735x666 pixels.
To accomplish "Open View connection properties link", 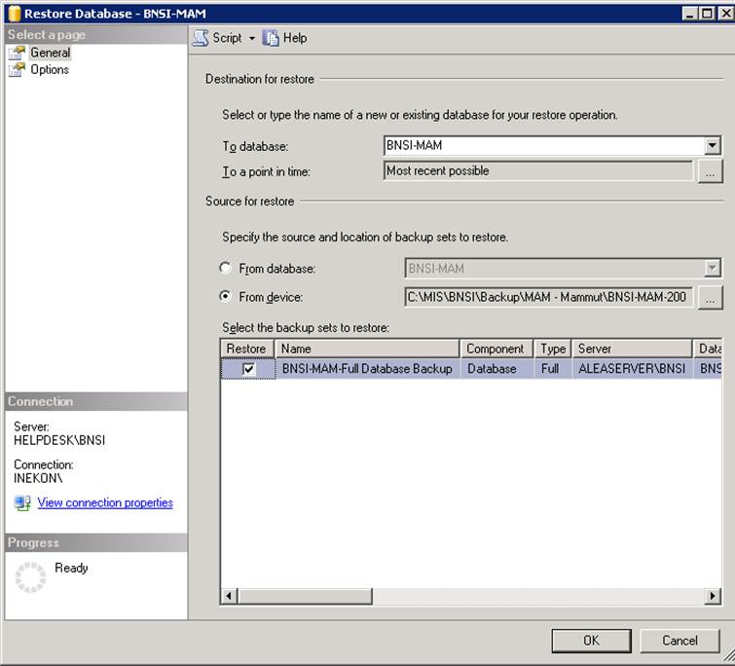I will coord(105,502).
